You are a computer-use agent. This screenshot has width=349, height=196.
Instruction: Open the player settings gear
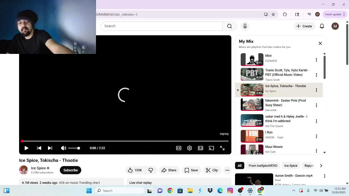189,148
